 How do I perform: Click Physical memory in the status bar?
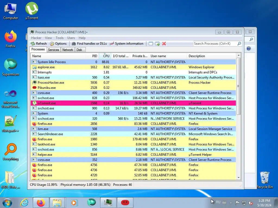85,185
